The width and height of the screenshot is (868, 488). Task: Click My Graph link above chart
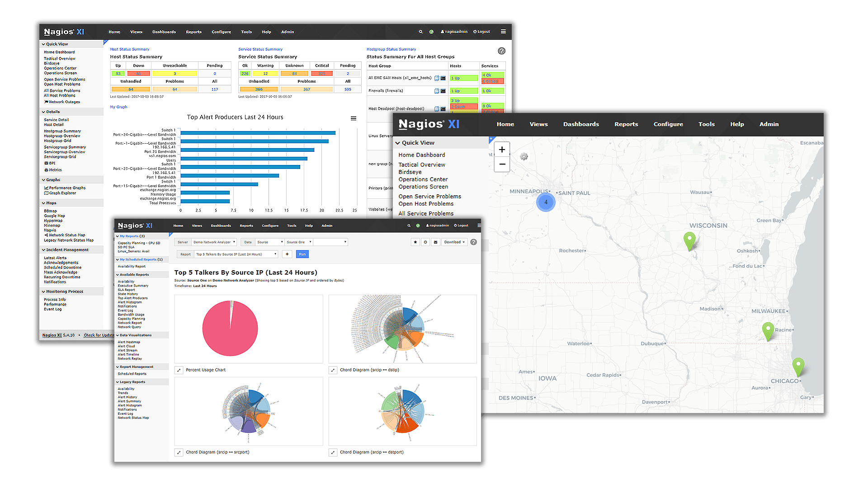tap(118, 107)
